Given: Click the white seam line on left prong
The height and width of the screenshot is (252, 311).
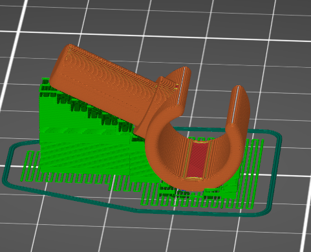Looking at the screenshot, I should (181, 85).
